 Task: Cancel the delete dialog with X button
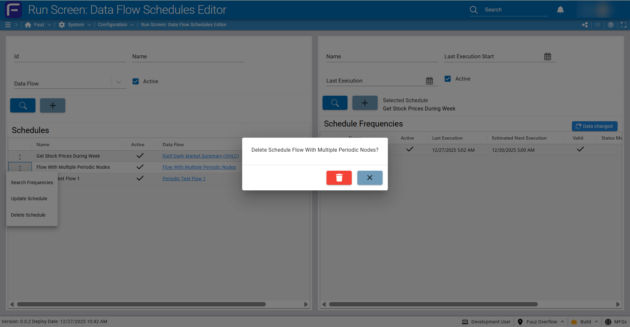369,178
